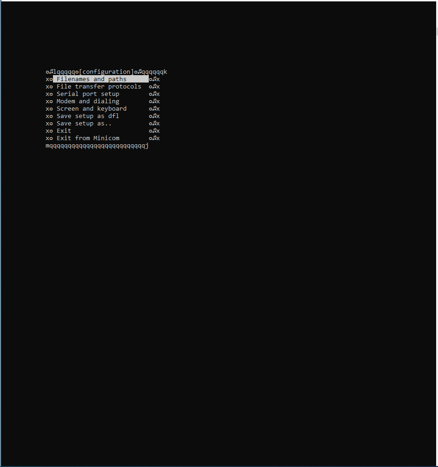438x467 pixels.
Task: Click music-note glyph before lqqqqq in top border
Action: pyautogui.click(x=51, y=72)
